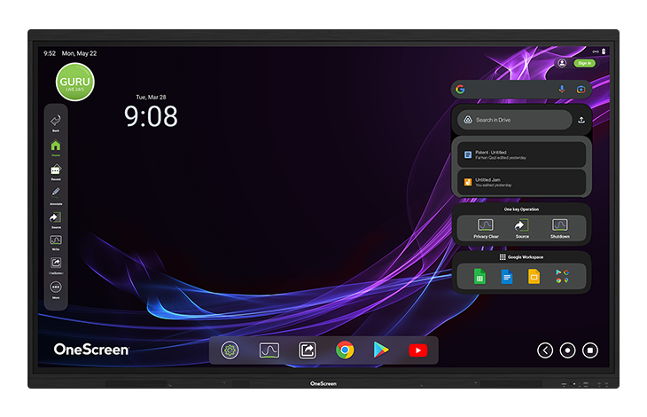Tap the circular home navigation button
Viewport: 647px width, 417px height.
pyautogui.click(x=568, y=350)
